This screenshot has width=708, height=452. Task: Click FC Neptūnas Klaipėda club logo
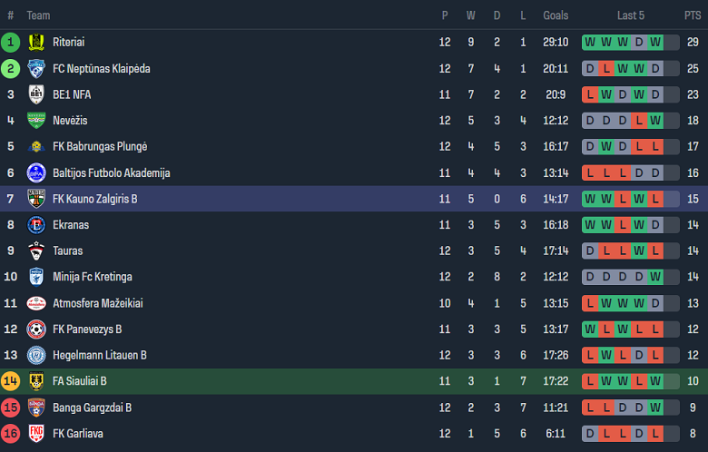click(x=36, y=68)
